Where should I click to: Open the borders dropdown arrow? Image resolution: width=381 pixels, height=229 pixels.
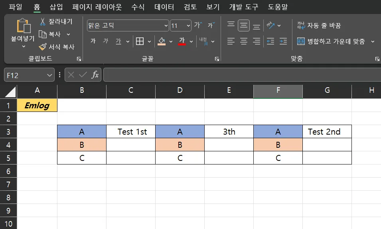point(149,41)
